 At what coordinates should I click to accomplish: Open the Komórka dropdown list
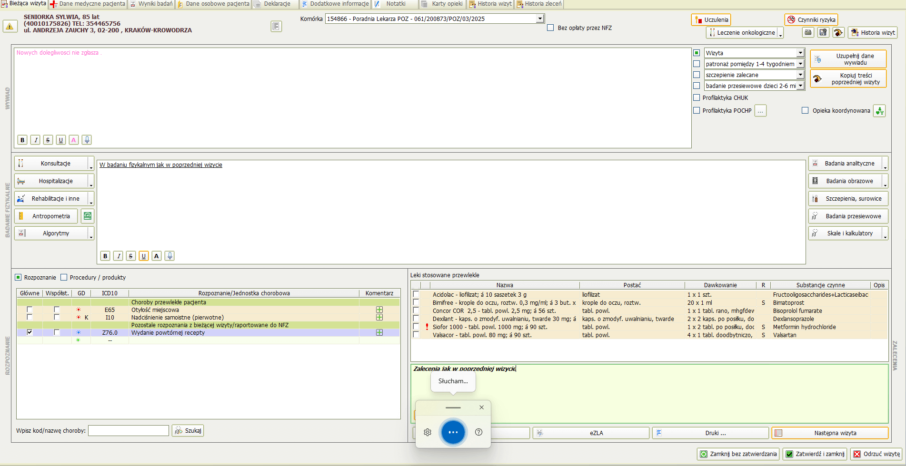[540, 19]
